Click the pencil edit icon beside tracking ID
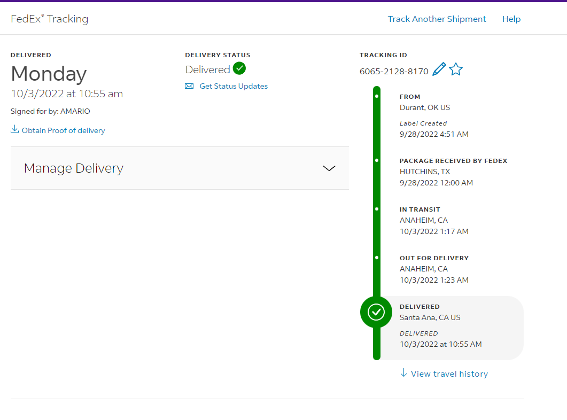567x420 pixels. (x=439, y=69)
